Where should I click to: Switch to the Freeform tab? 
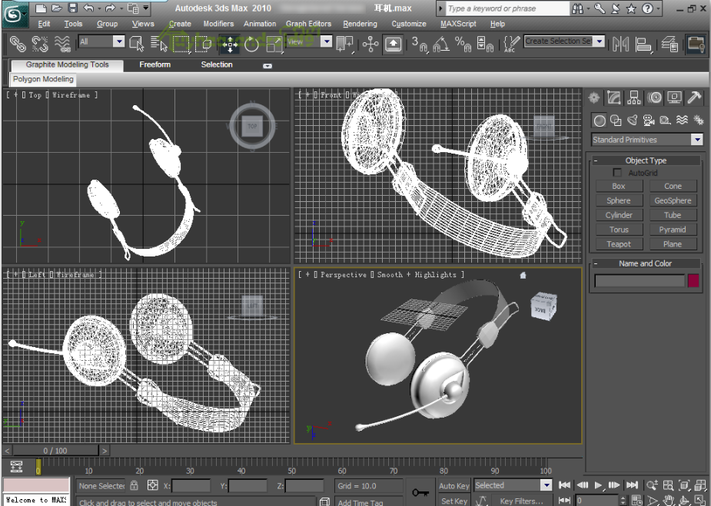(155, 64)
